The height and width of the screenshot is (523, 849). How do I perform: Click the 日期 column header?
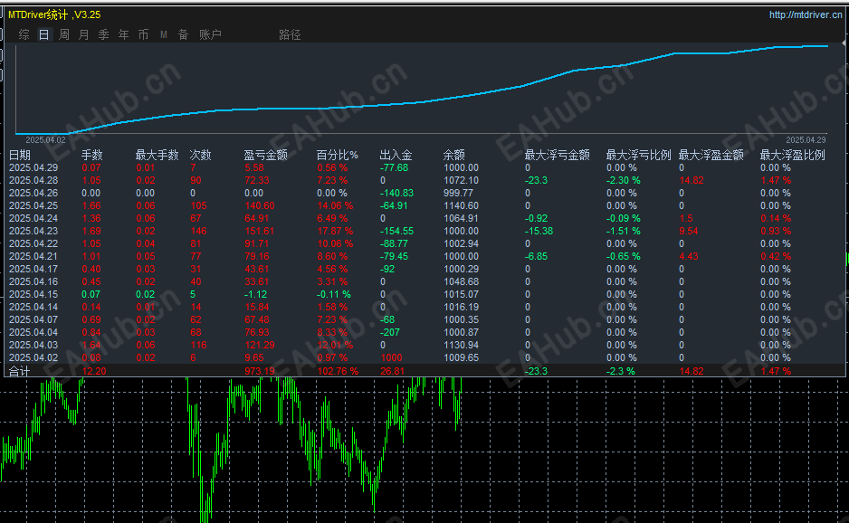point(20,155)
